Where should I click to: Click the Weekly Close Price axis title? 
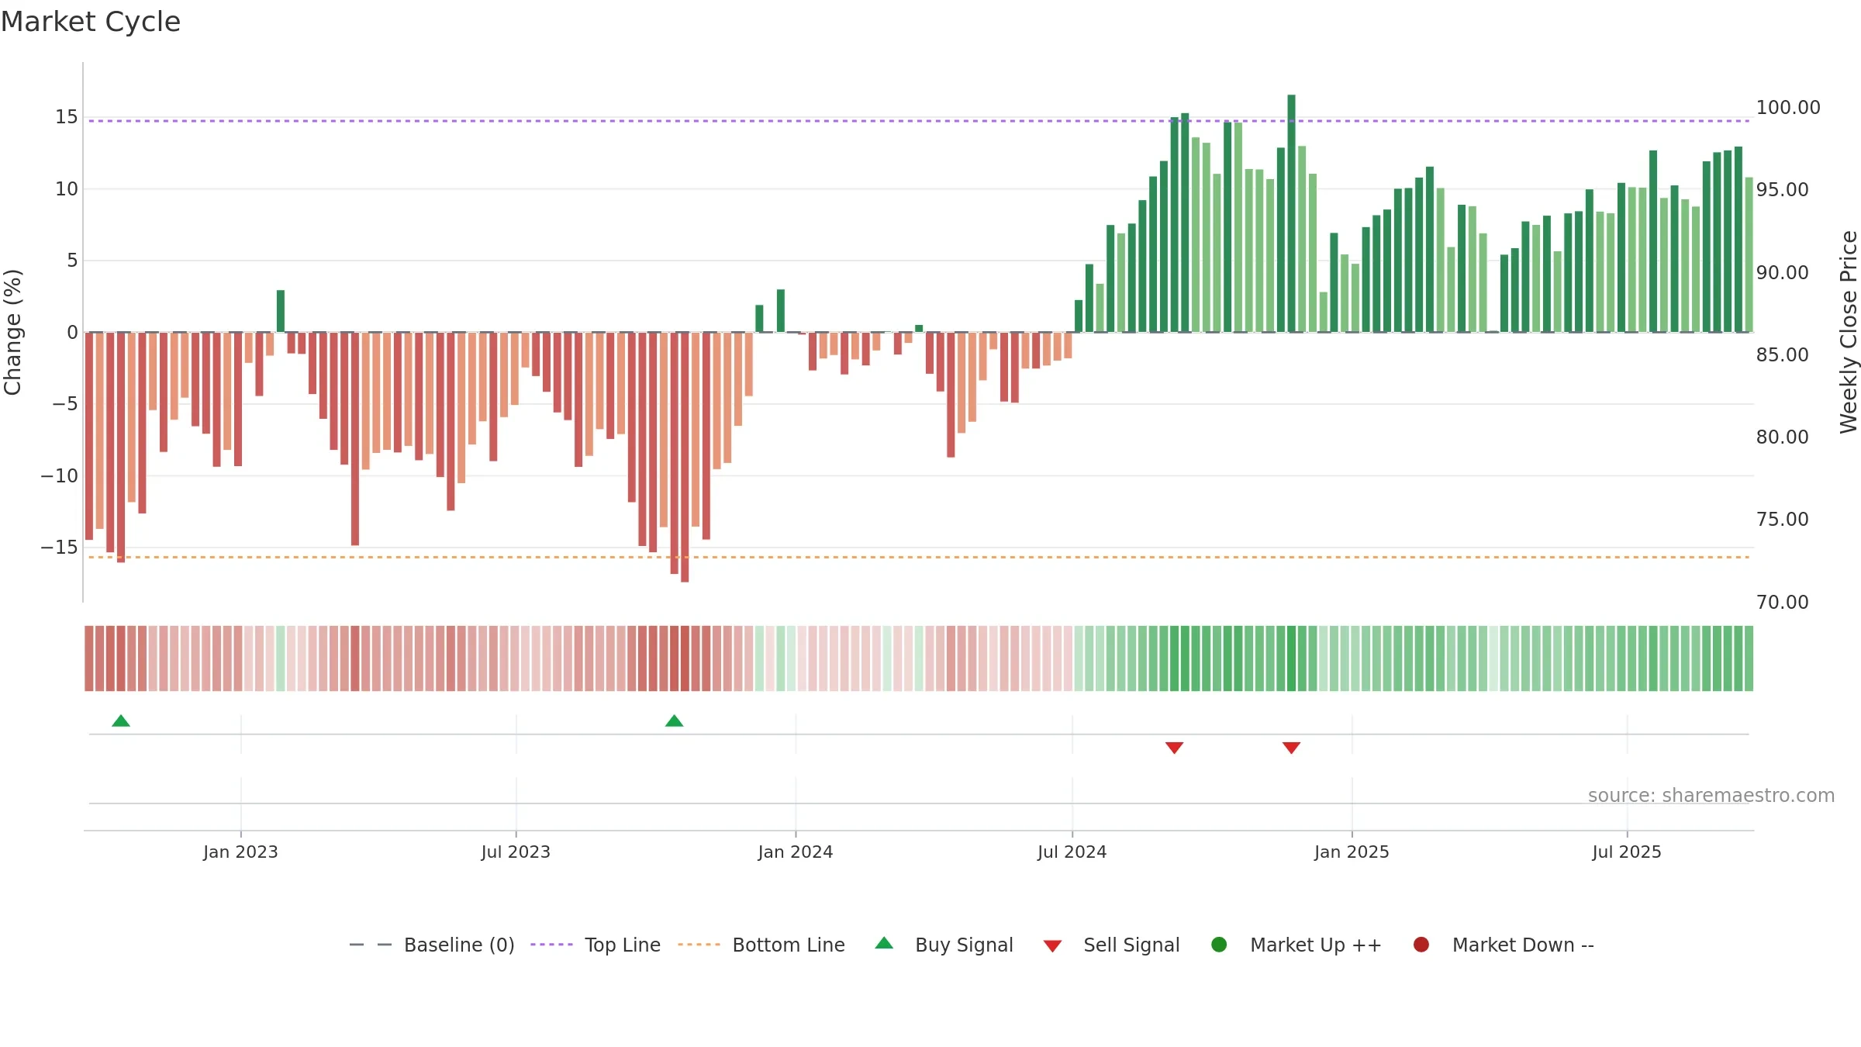coord(1849,332)
